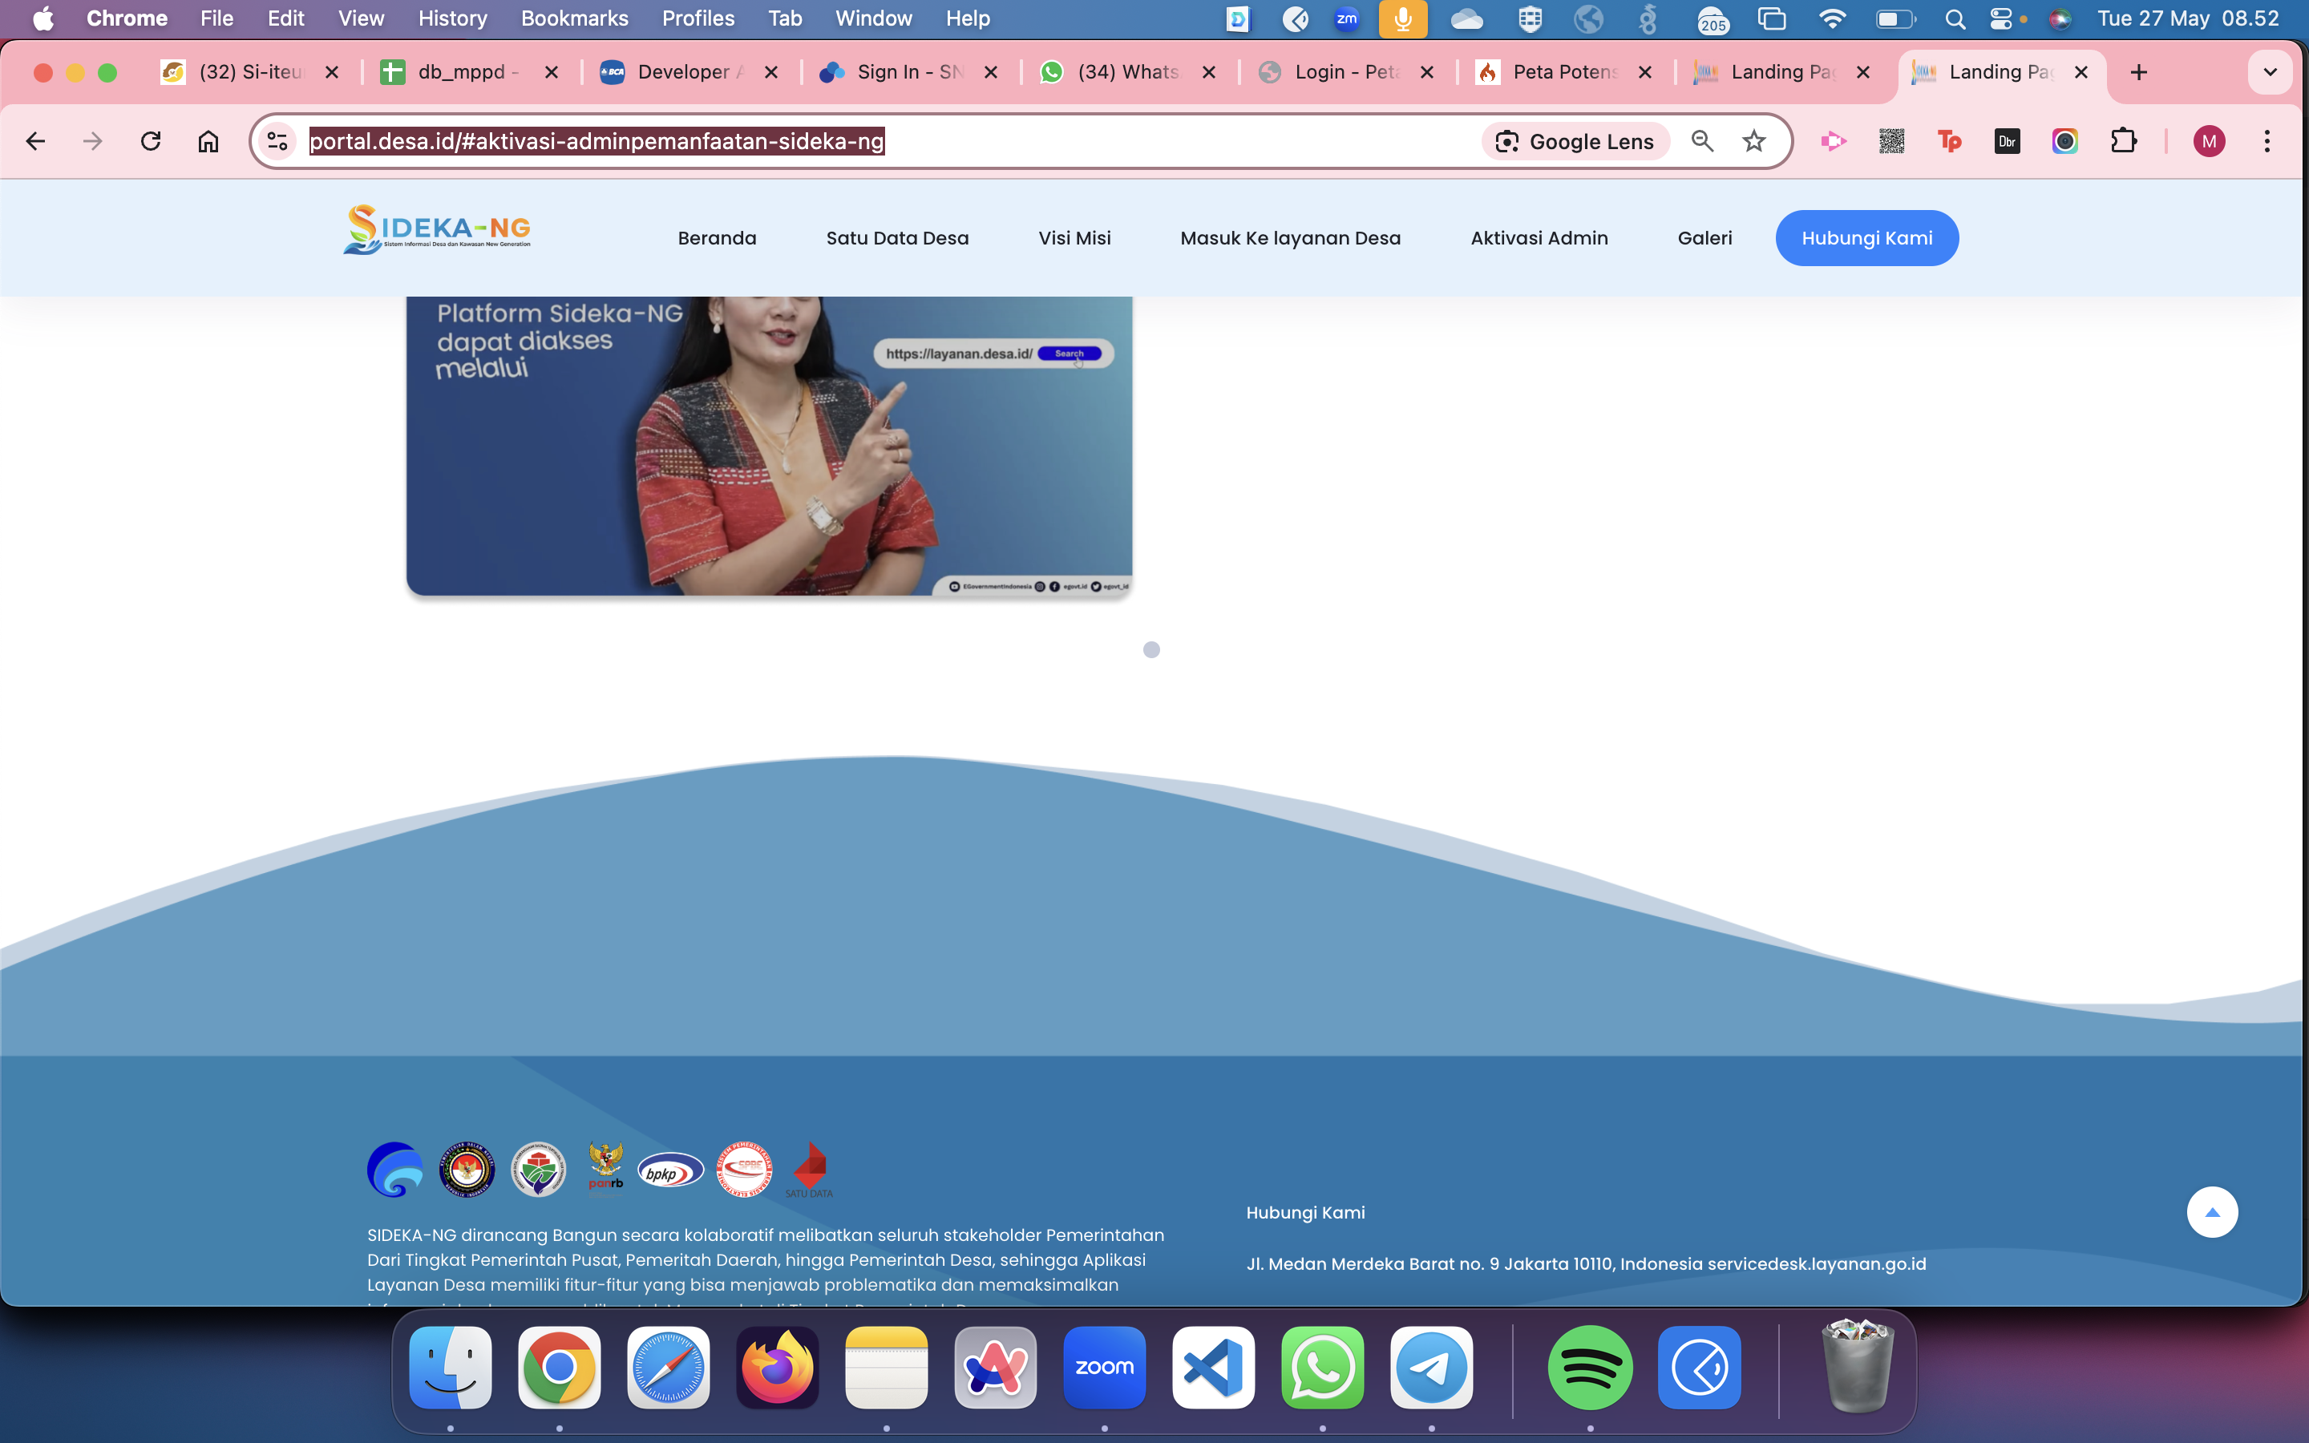Open Visi Misi nav link
2309x1443 pixels.
[1074, 237]
